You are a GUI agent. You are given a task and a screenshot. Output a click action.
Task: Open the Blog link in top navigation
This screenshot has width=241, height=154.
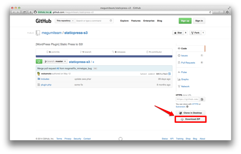point(160,21)
